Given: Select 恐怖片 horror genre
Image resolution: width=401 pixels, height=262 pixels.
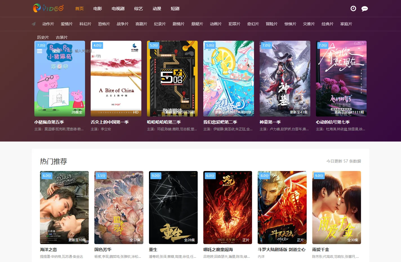Looking at the screenshot, I should [104, 24].
